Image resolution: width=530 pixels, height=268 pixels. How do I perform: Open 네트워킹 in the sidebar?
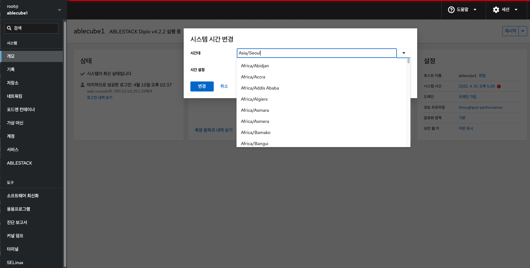click(15, 96)
